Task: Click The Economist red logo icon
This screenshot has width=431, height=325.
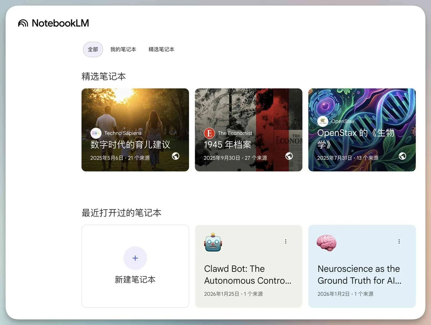Action: click(209, 133)
